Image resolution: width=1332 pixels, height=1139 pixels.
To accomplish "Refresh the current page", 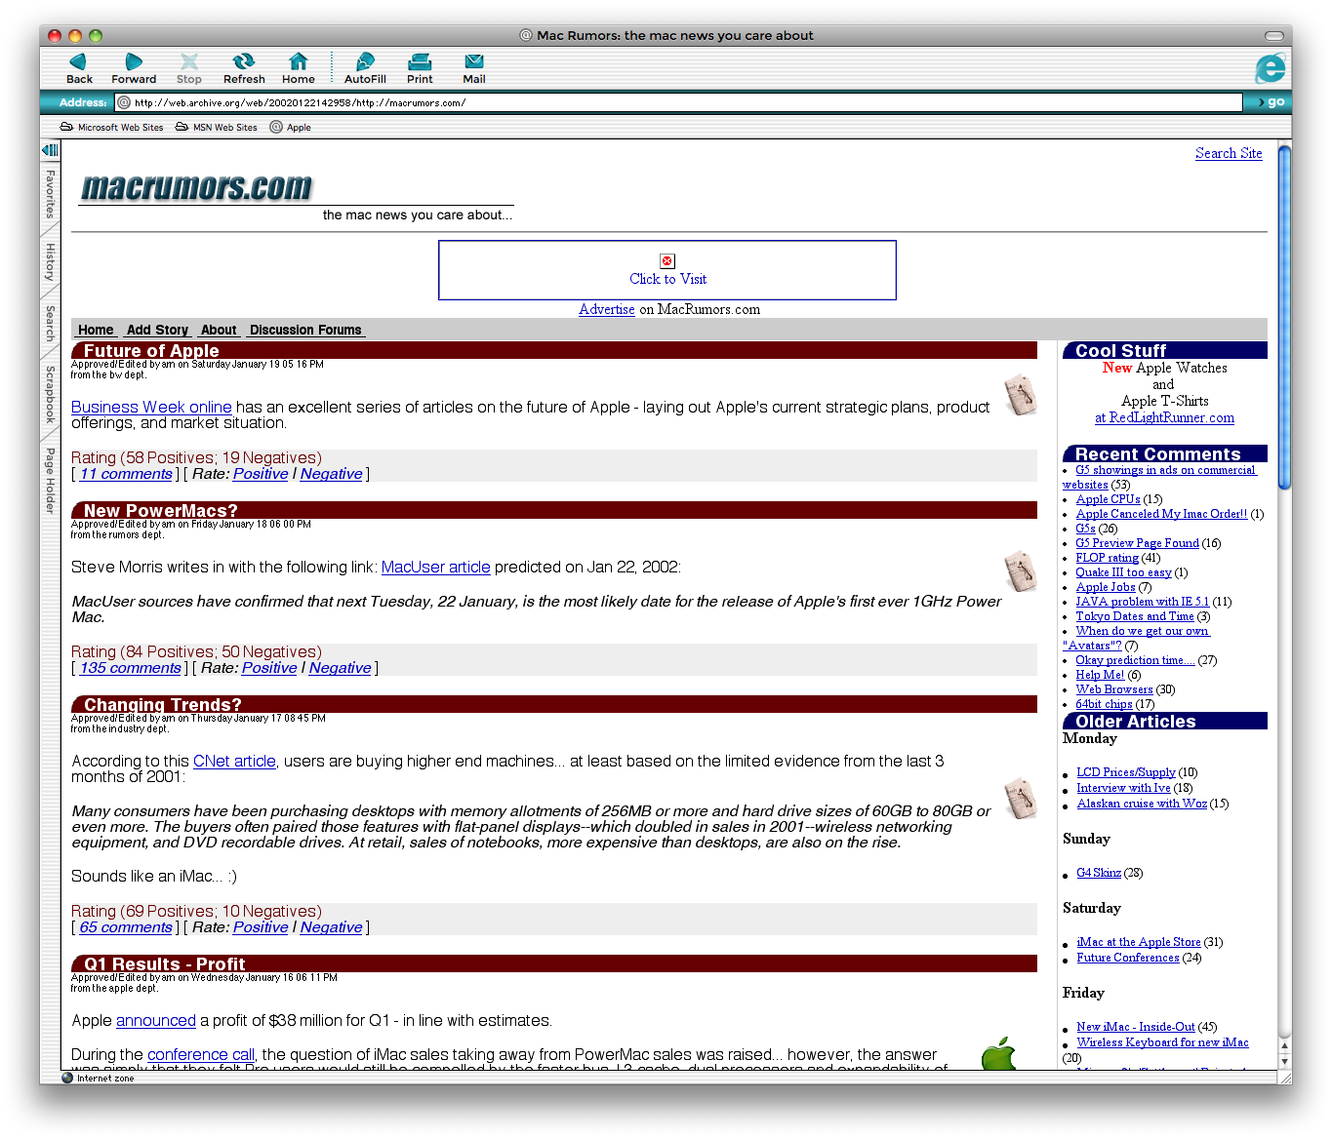I will click(x=243, y=66).
